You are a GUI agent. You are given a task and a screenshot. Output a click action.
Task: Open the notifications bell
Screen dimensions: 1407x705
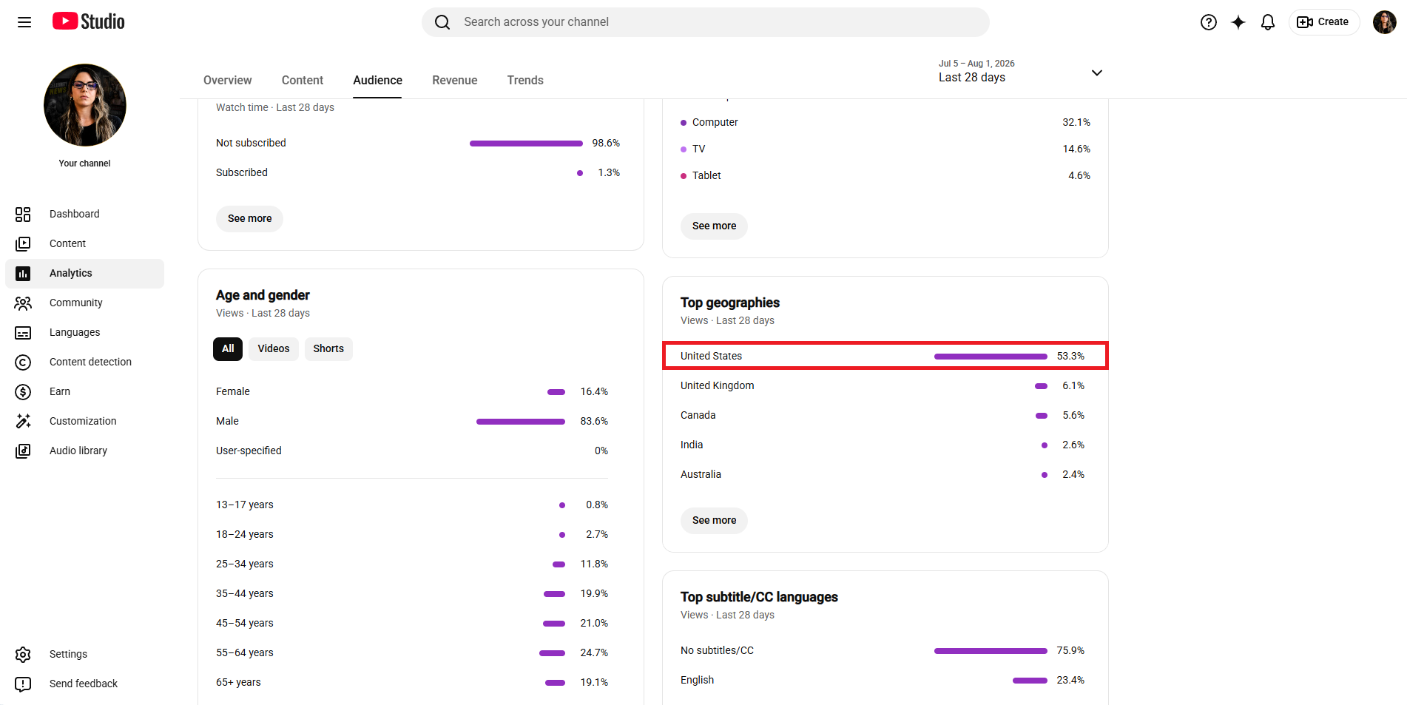point(1268,22)
